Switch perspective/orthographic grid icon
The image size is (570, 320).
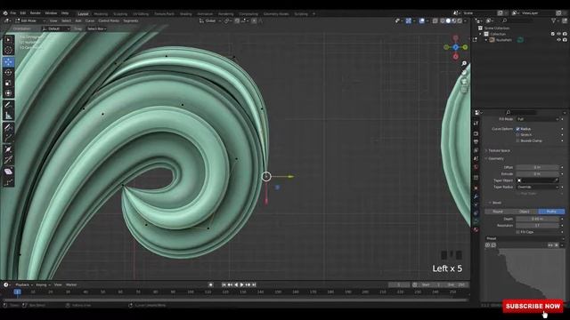click(x=464, y=90)
